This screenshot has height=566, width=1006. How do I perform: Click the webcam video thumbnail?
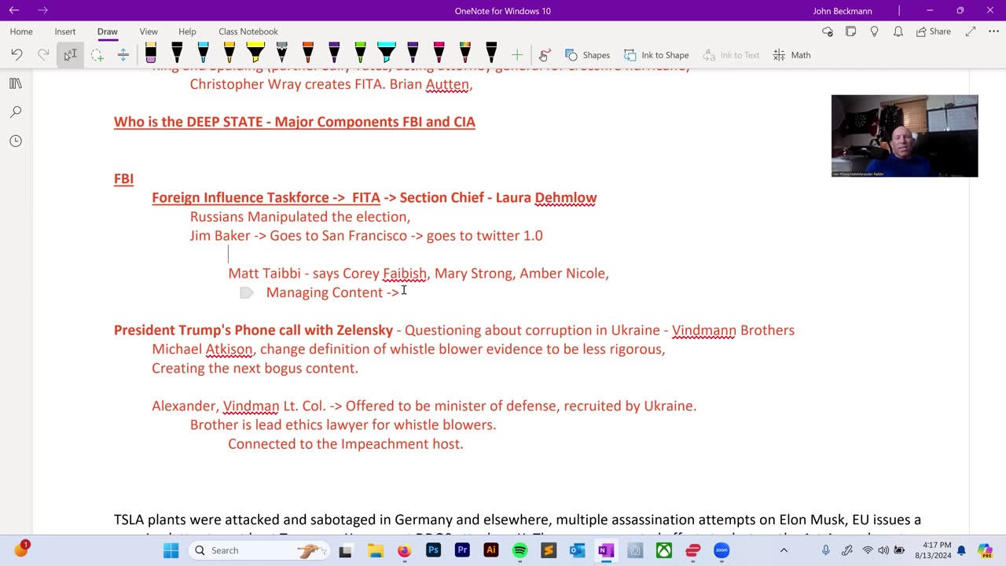(905, 136)
